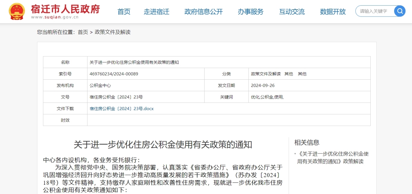The width and height of the screenshot is (412, 194).
Task: Click the 政策文件及解读 breadcrumb link
Action: coord(113,32)
